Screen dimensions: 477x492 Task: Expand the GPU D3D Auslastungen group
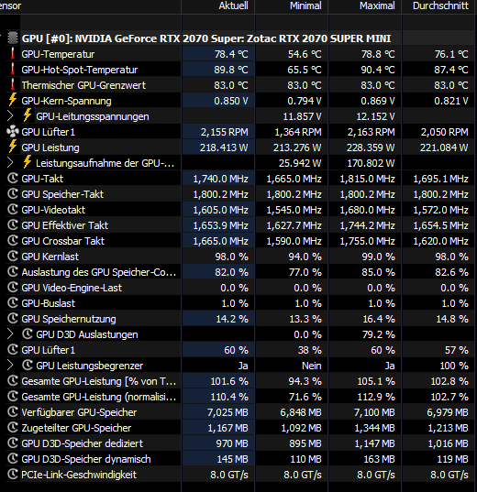pos(10,334)
